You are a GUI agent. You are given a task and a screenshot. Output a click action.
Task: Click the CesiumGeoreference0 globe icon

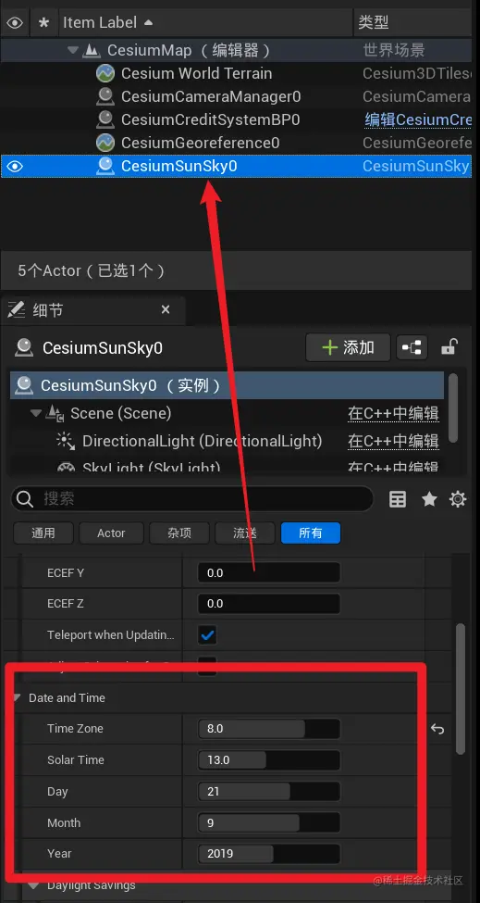tap(105, 143)
